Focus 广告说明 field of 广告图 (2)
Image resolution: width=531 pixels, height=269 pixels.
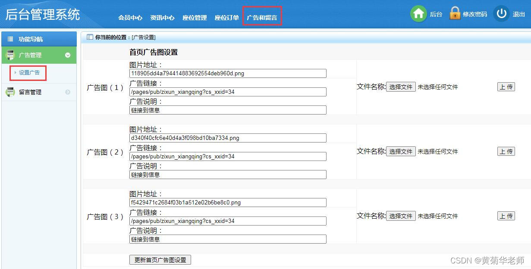[228, 175]
